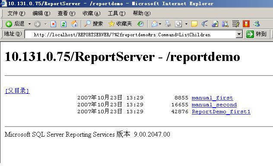This screenshot has width=273, height=166.
Task: Open the Mail dropdown arrow
Action: point(160,24)
